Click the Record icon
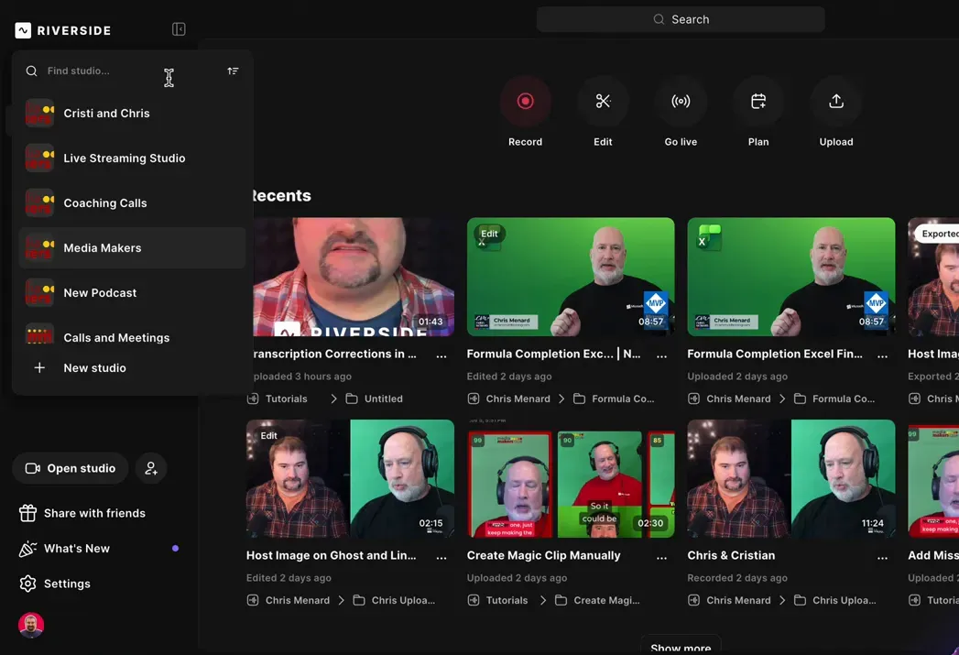Image resolution: width=959 pixels, height=655 pixels. (525, 101)
